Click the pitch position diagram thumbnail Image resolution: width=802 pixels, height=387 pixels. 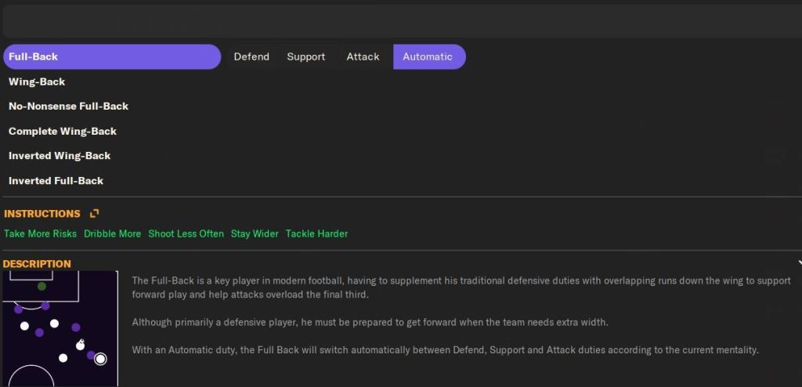pyautogui.click(x=60, y=328)
